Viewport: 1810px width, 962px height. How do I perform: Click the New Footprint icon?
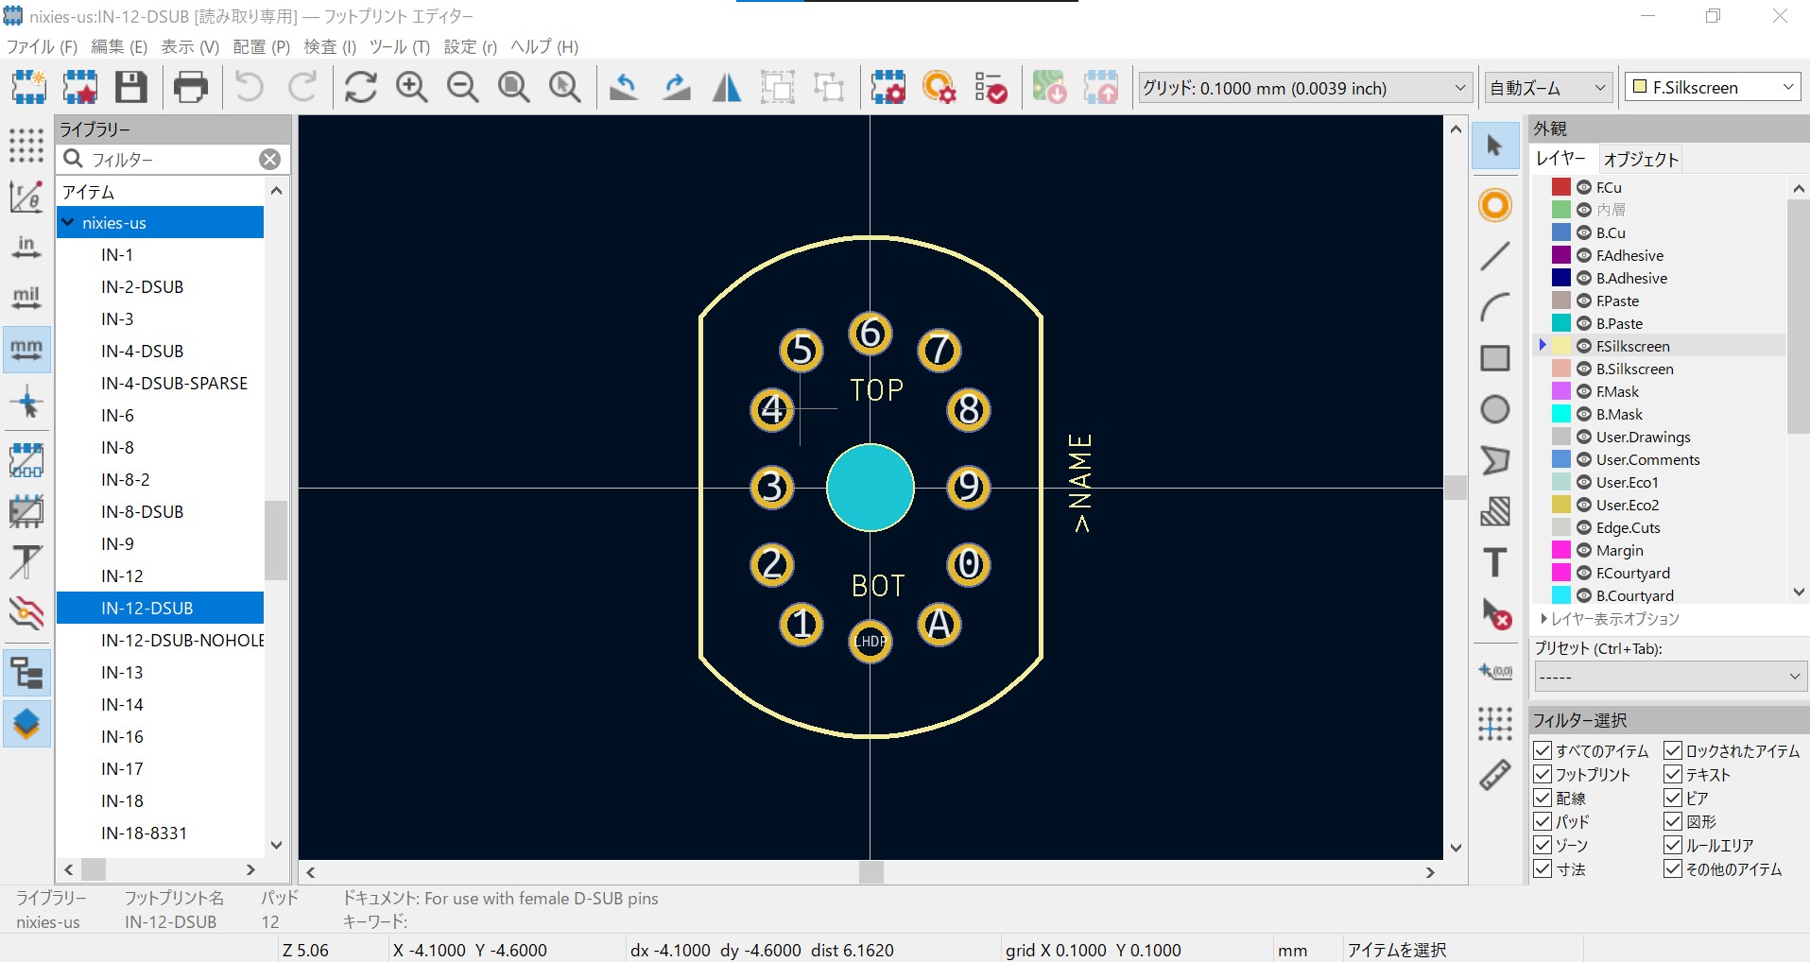[x=29, y=88]
